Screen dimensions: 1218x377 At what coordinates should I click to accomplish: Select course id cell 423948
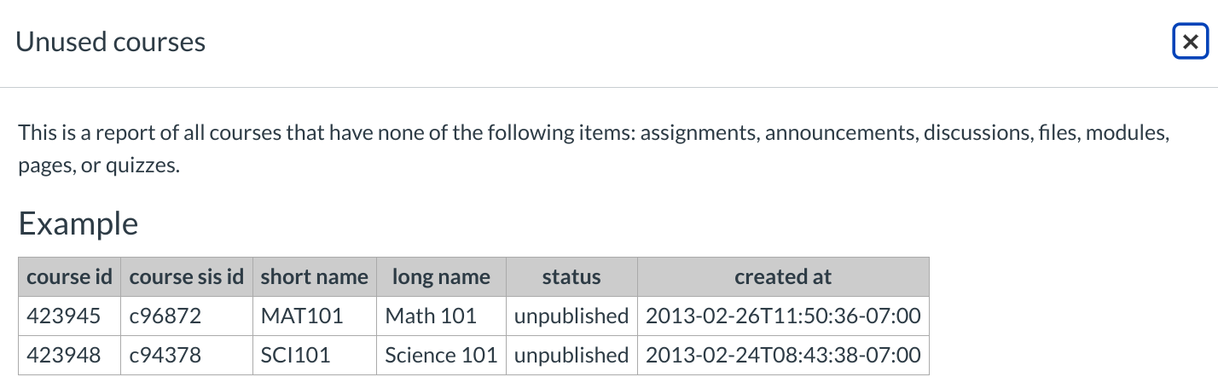(63, 355)
